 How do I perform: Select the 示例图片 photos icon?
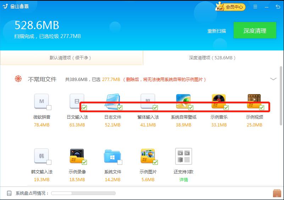(x=148, y=156)
